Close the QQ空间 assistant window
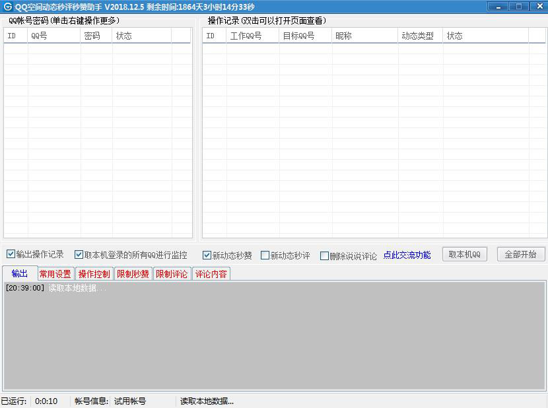 coord(539,7)
